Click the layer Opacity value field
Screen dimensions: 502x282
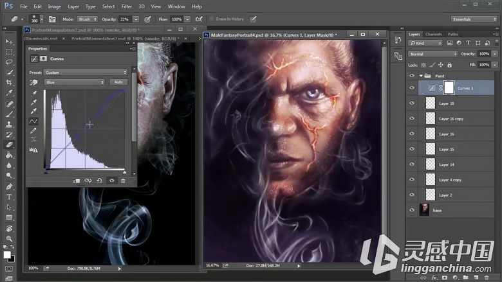point(484,54)
